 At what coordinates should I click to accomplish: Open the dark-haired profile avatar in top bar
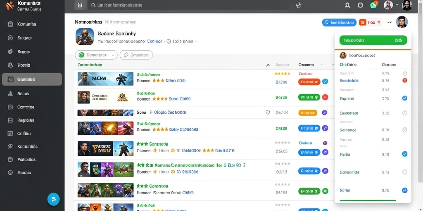click(x=407, y=5)
